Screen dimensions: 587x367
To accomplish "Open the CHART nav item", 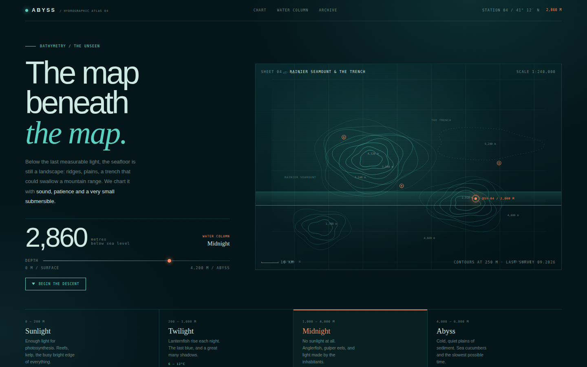I will pyautogui.click(x=260, y=10).
